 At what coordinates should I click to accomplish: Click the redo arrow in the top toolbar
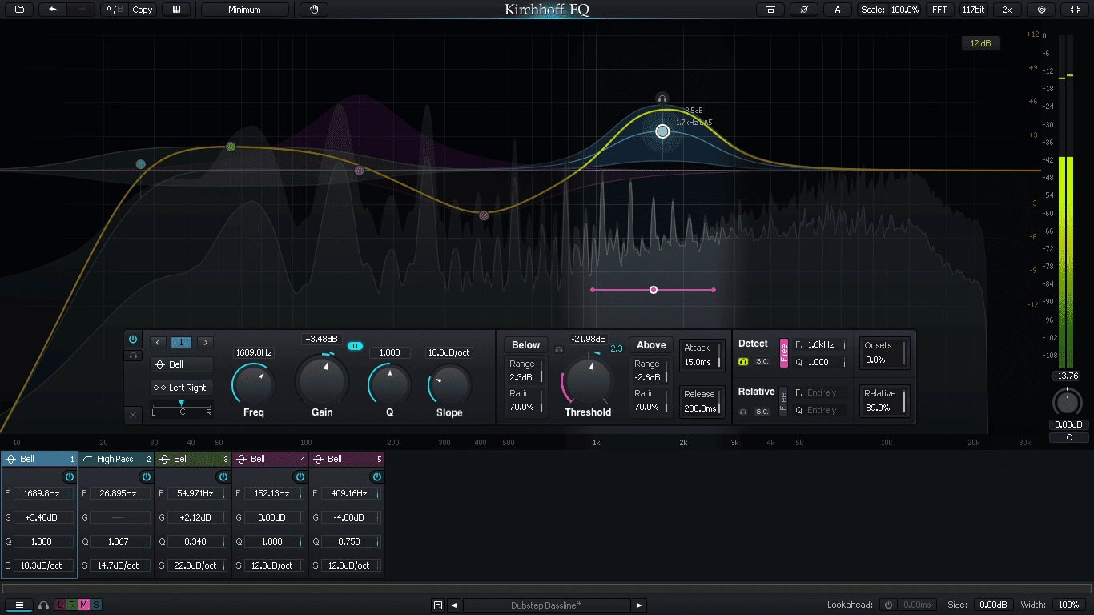click(81, 10)
